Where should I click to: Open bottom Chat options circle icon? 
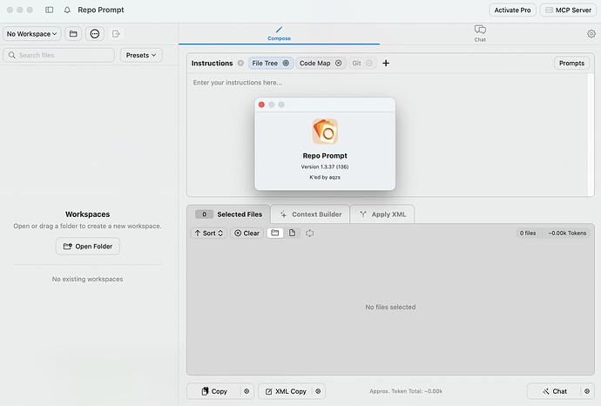pos(587,391)
